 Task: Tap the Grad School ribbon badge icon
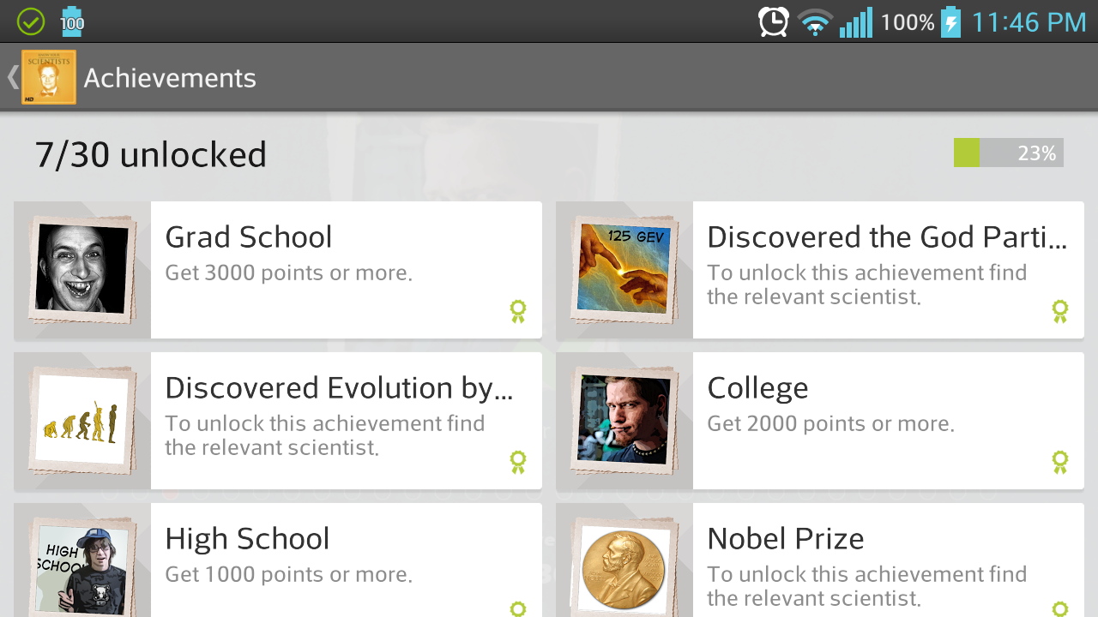[x=517, y=311]
